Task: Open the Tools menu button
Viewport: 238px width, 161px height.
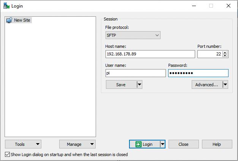Action: coord(23,144)
